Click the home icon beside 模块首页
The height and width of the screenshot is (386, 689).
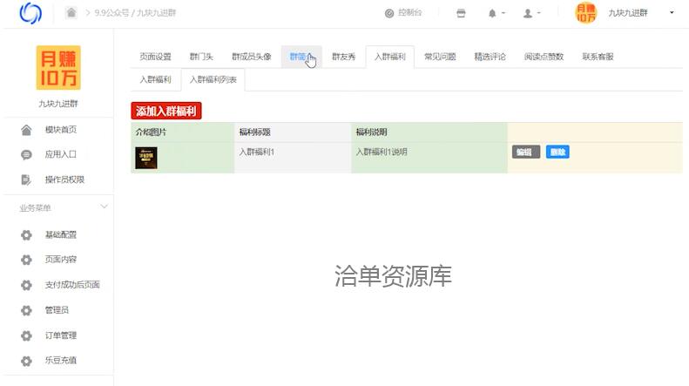26,130
